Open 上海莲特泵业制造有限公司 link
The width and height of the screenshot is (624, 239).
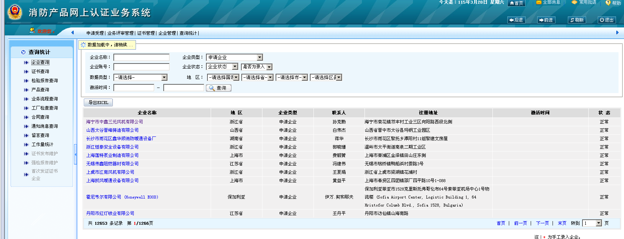[112, 155]
